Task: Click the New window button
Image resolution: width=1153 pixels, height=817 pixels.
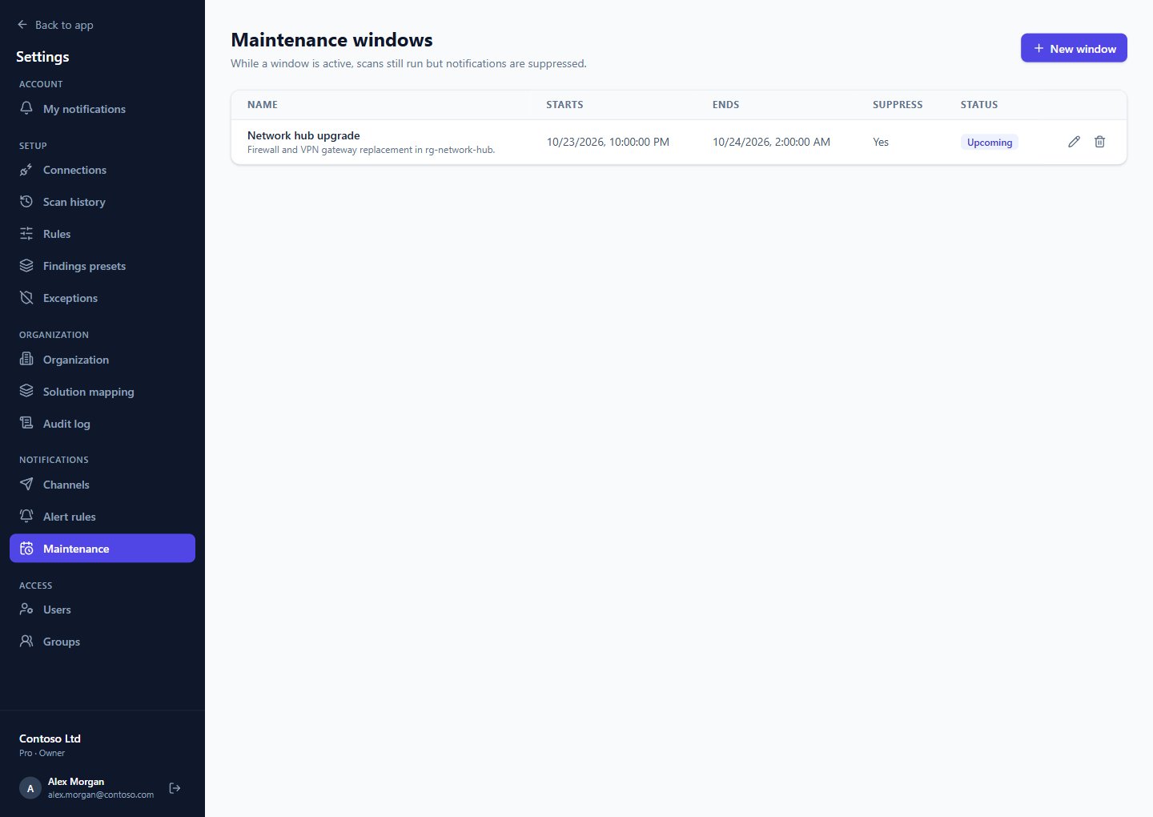Action: (x=1074, y=48)
